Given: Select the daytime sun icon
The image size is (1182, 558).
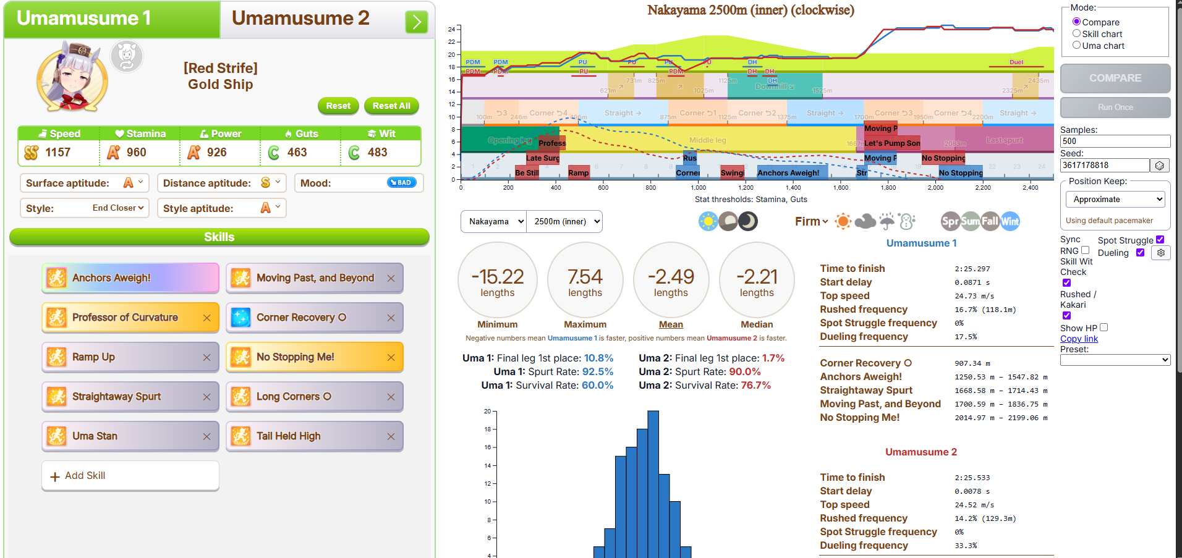Looking at the screenshot, I should pos(708,221).
